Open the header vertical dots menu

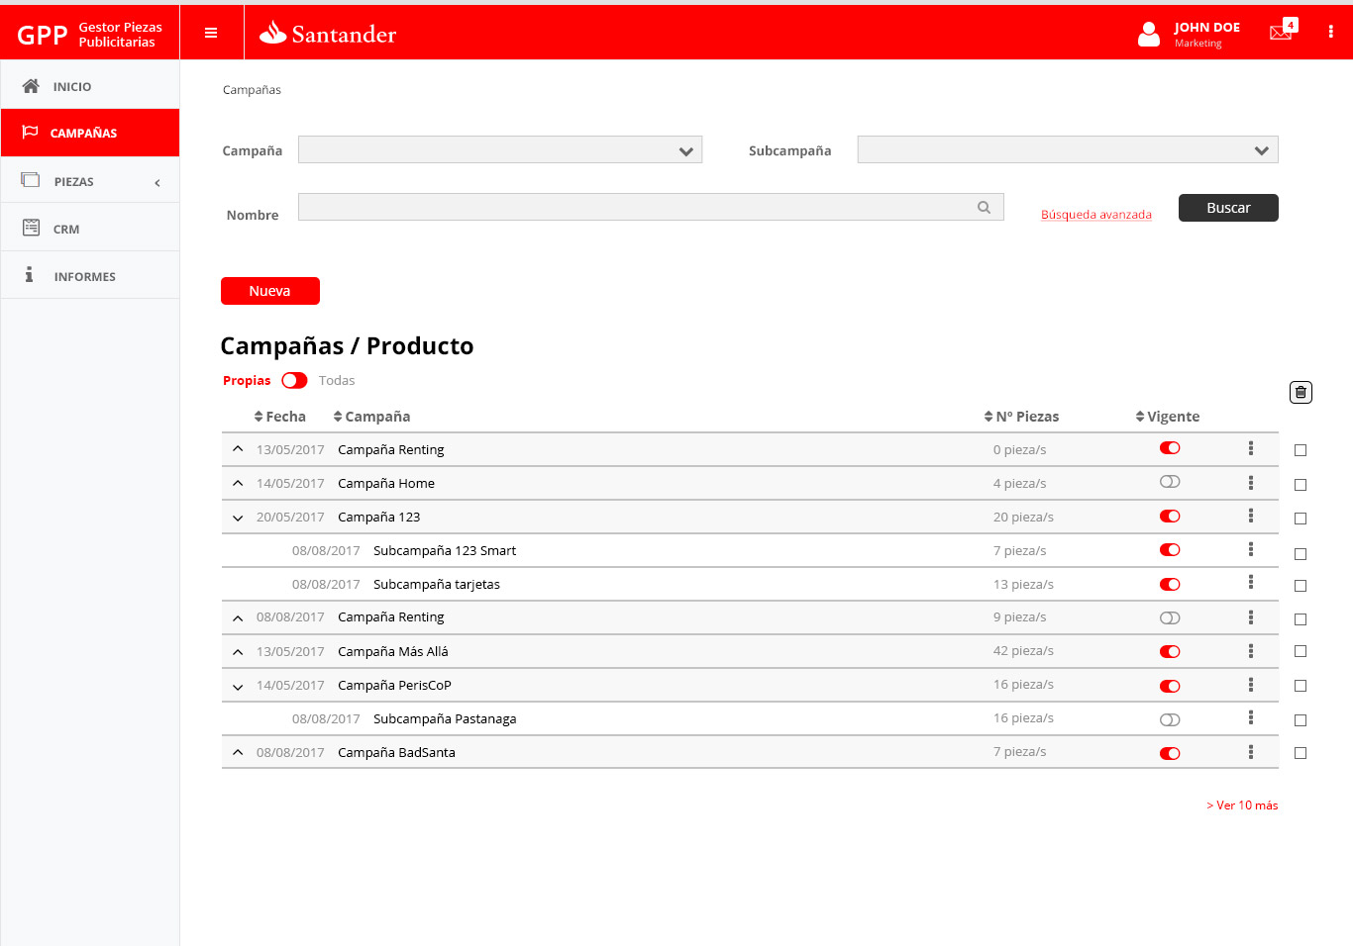point(1330,32)
